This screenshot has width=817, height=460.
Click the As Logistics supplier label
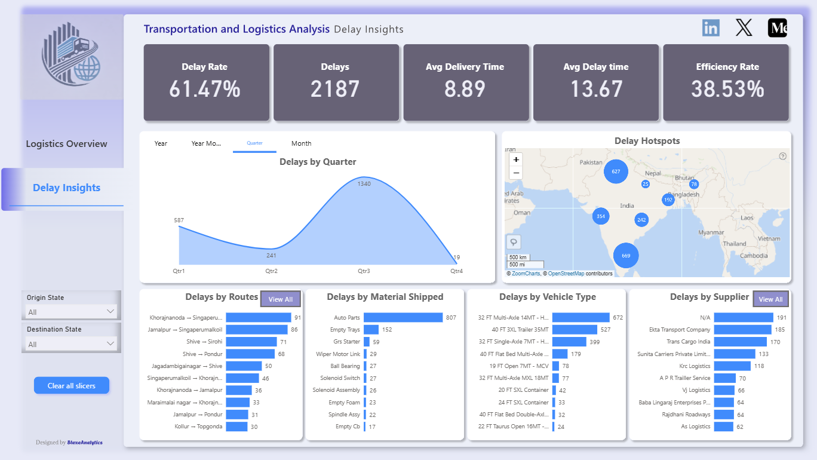[696, 427]
